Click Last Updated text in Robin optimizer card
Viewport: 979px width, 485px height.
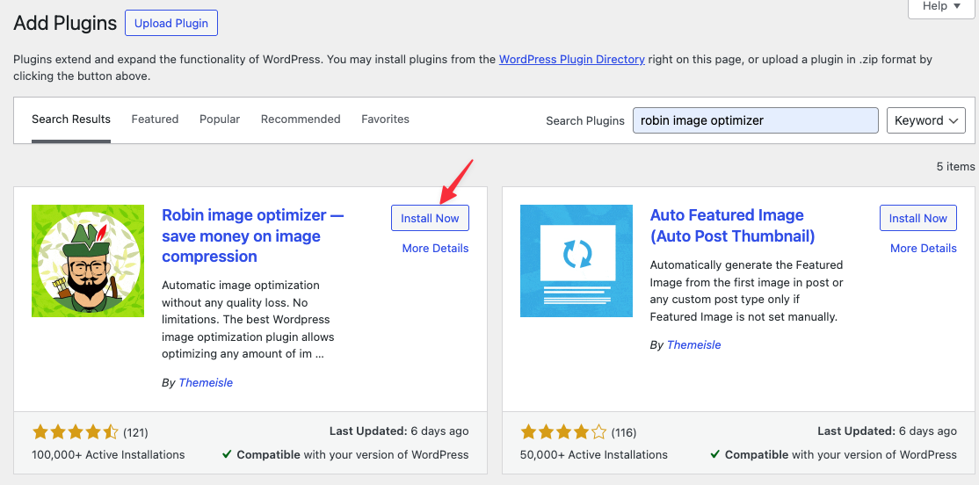(398, 431)
